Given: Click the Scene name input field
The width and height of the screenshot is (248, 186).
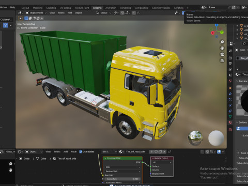Looking at the screenshot, I should pyautogui.click(x=217, y=7).
